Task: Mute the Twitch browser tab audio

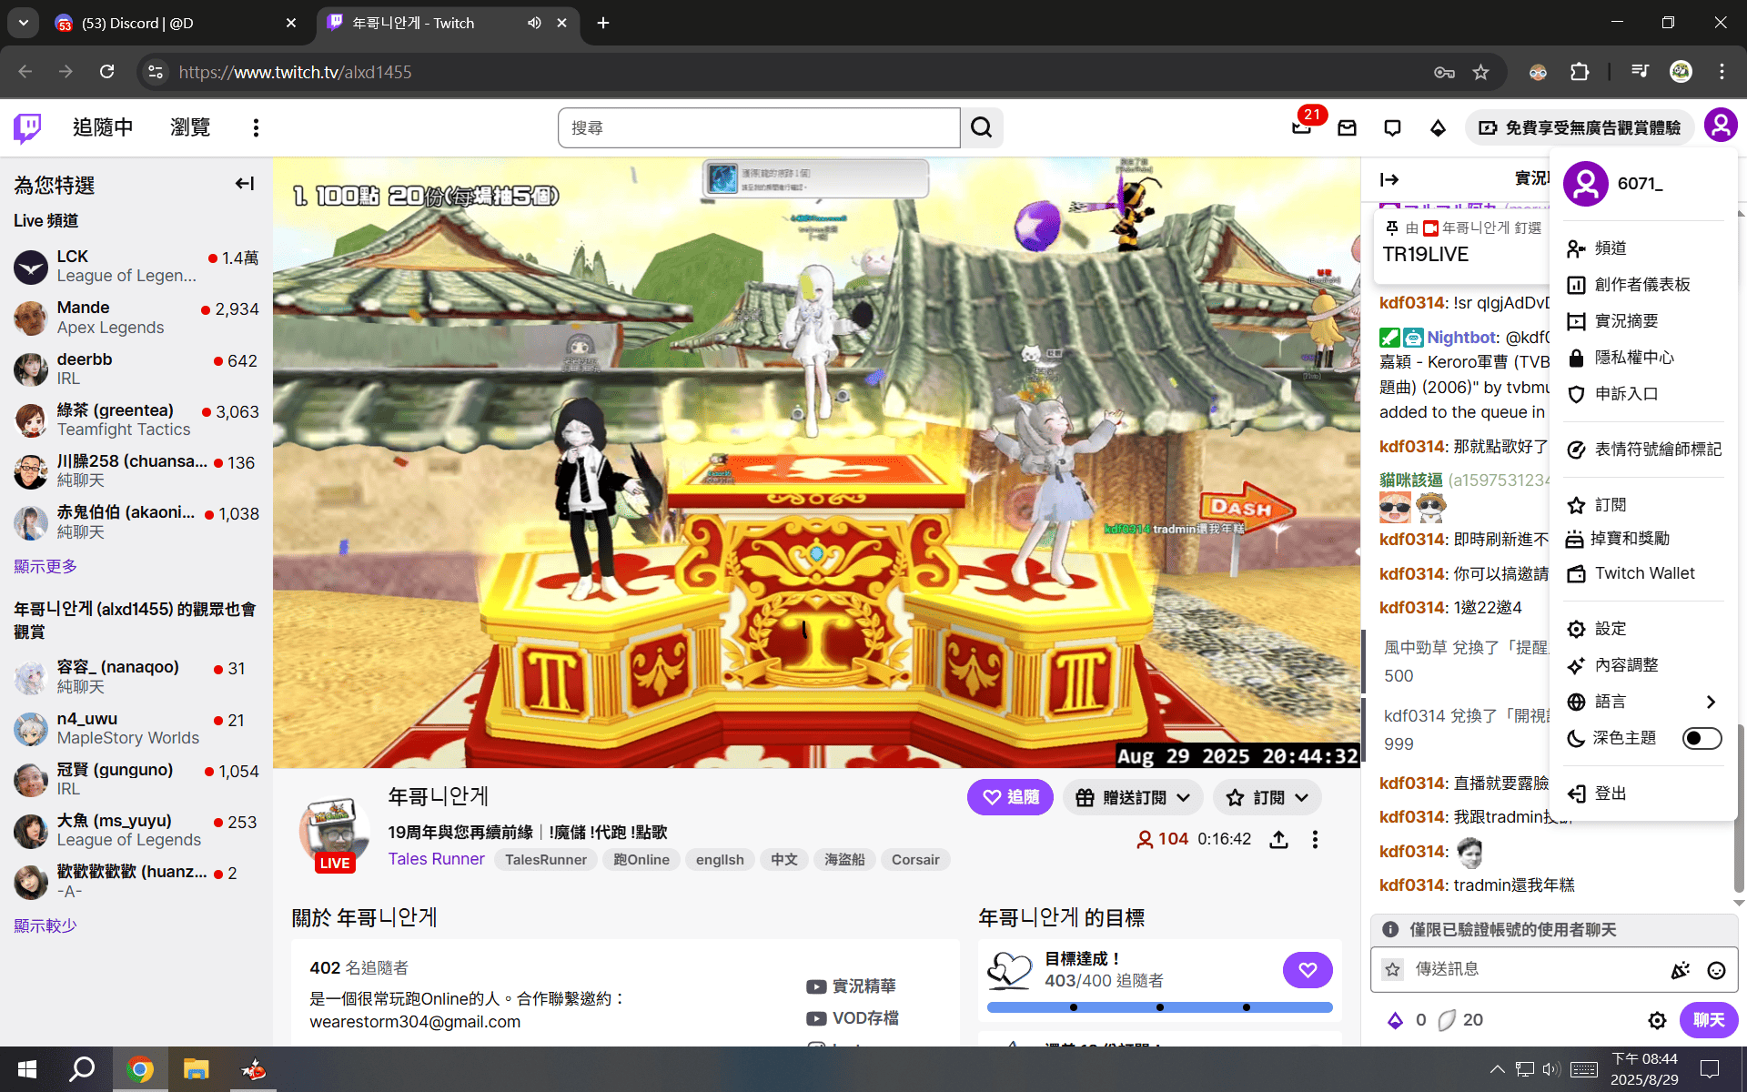Action: coord(534,23)
